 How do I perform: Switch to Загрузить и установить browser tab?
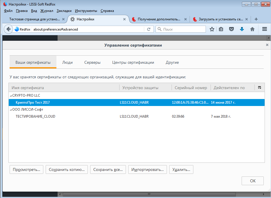(x=221, y=19)
